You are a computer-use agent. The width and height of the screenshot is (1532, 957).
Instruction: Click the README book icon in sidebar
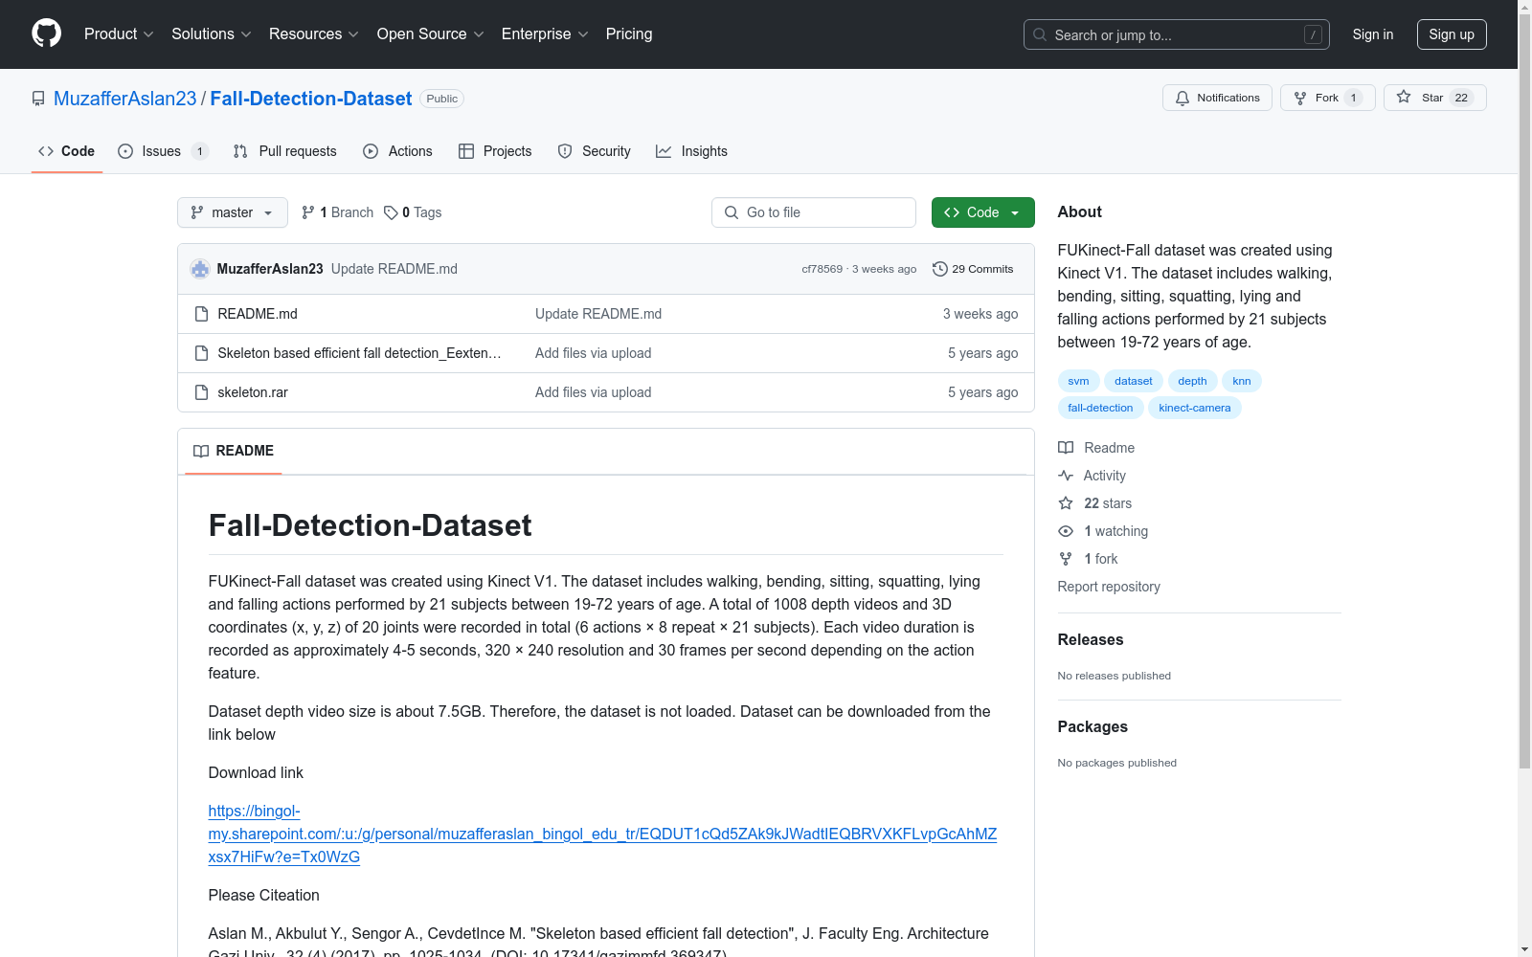click(x=1066, y=448)
